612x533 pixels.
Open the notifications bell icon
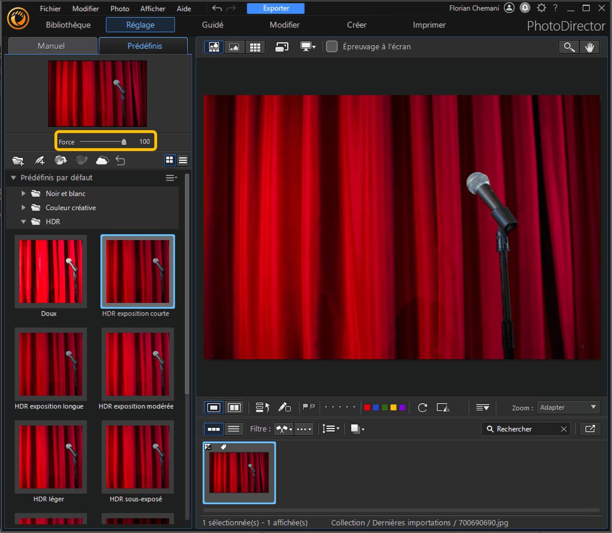[x=525, y=8]
